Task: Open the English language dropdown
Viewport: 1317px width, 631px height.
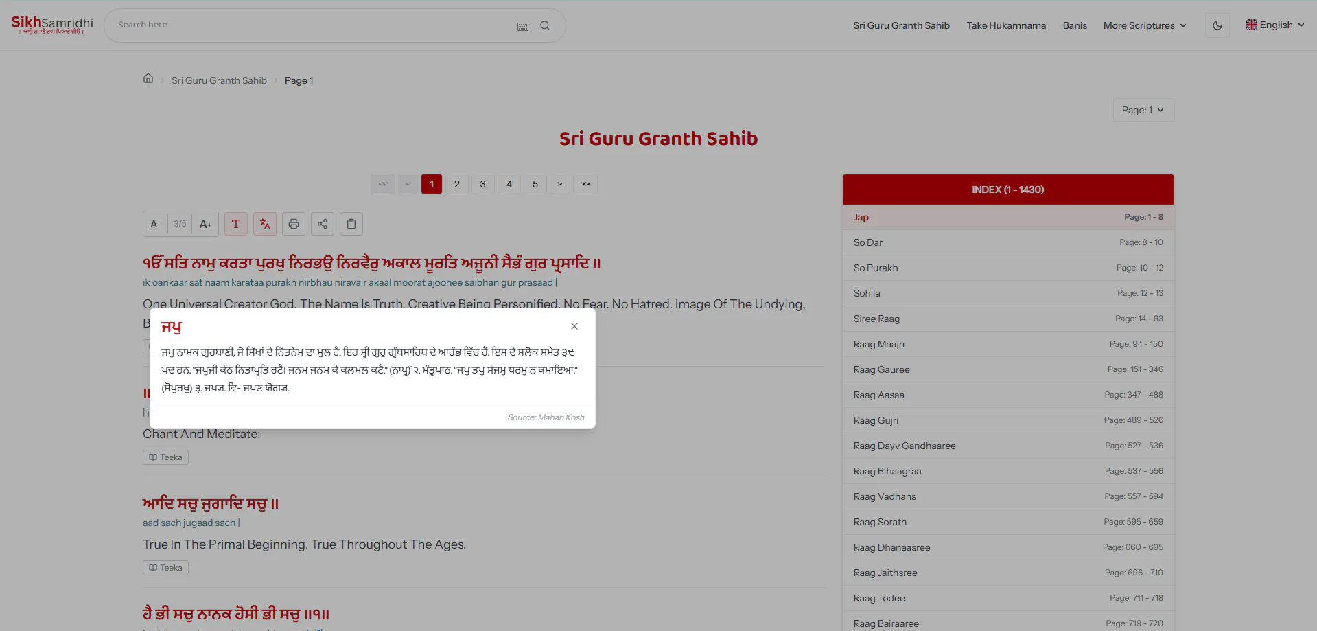Action: (1275, 25)
